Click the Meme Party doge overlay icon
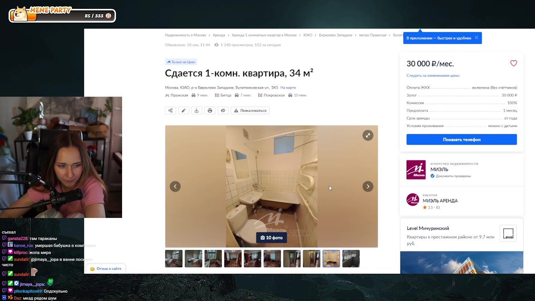 point(20,15)
